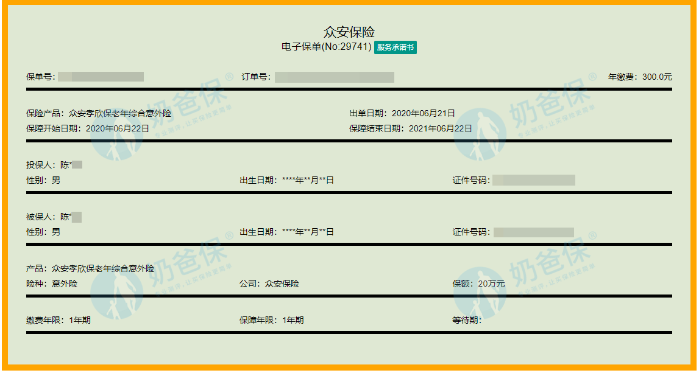Click the blurred 订单号 value field

pos(334,77)
